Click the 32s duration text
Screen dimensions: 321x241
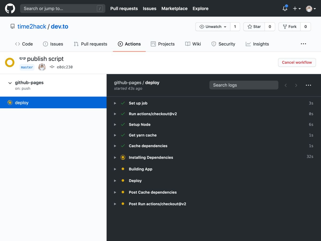(310, 157)
